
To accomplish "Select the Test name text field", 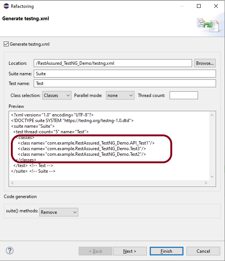I will click(124, 84).
